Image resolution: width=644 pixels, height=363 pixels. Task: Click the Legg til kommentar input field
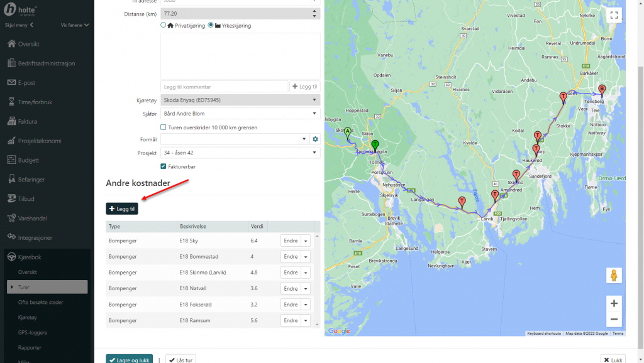pyautogui.click(x=224, y=87)
